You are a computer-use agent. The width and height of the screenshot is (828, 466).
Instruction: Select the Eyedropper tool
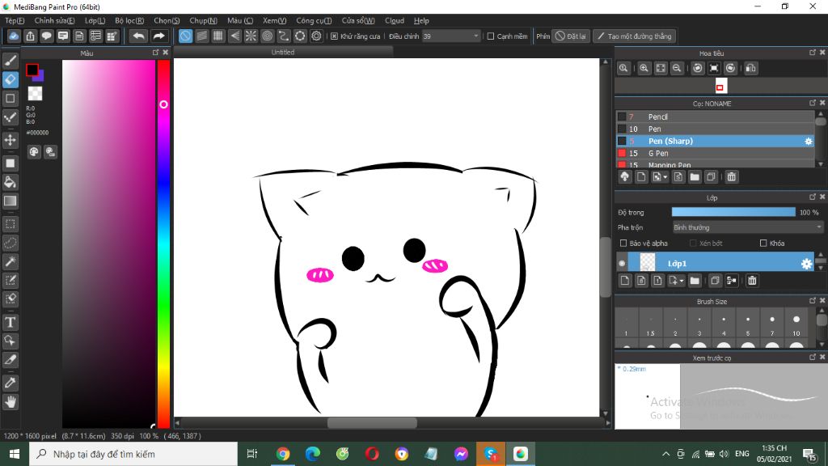[x=10, y=383]
